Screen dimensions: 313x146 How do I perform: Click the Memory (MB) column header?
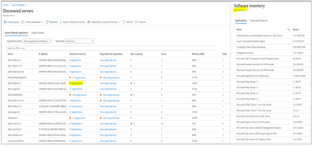pyautogui.click(x=198, y=54)
